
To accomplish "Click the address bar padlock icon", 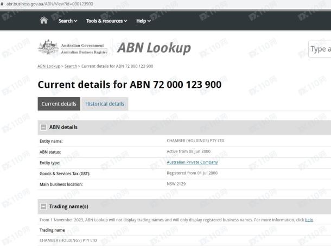I will (2, 4).
